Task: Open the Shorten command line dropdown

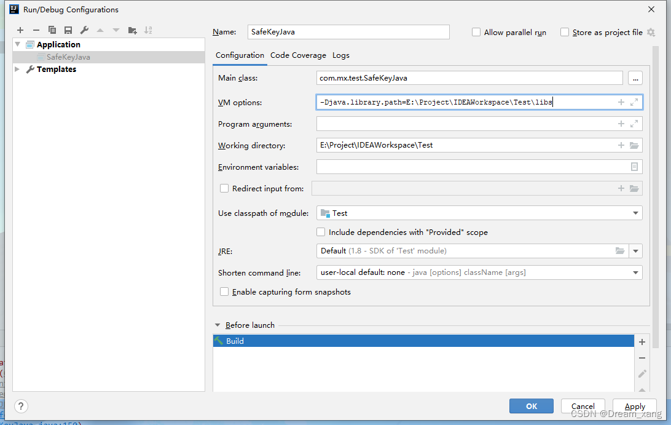Action: [635, 272]
